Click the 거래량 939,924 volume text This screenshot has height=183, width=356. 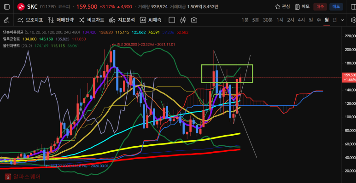(x=153, y=7)
